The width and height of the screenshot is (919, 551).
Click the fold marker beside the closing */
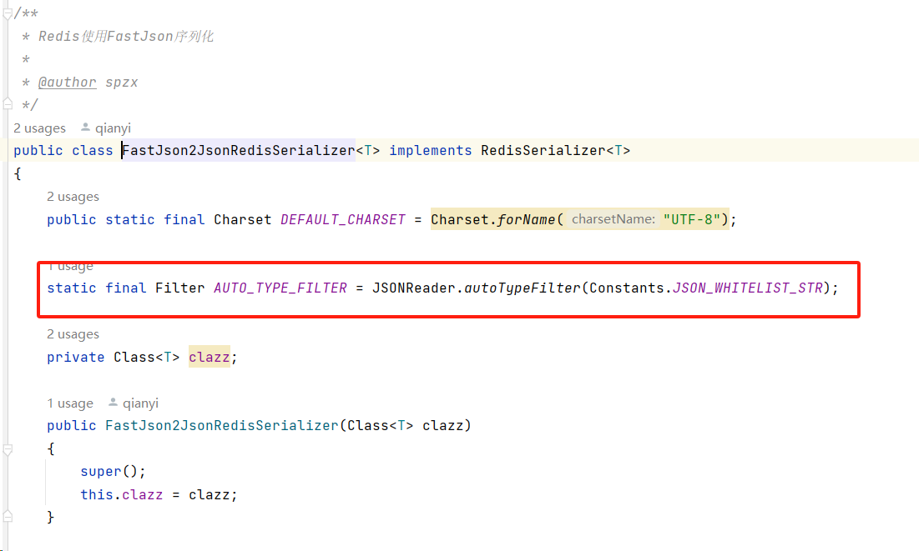tap(8, 104)
